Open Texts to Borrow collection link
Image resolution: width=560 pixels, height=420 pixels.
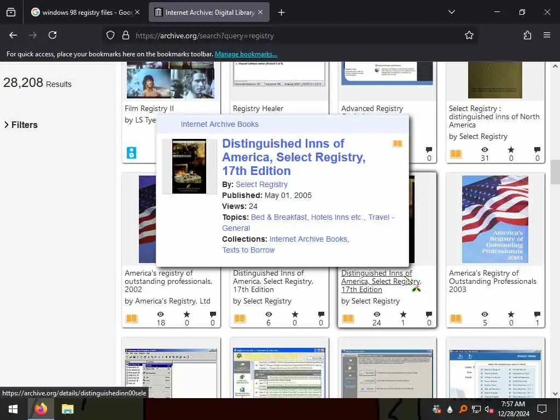point(248,250)
